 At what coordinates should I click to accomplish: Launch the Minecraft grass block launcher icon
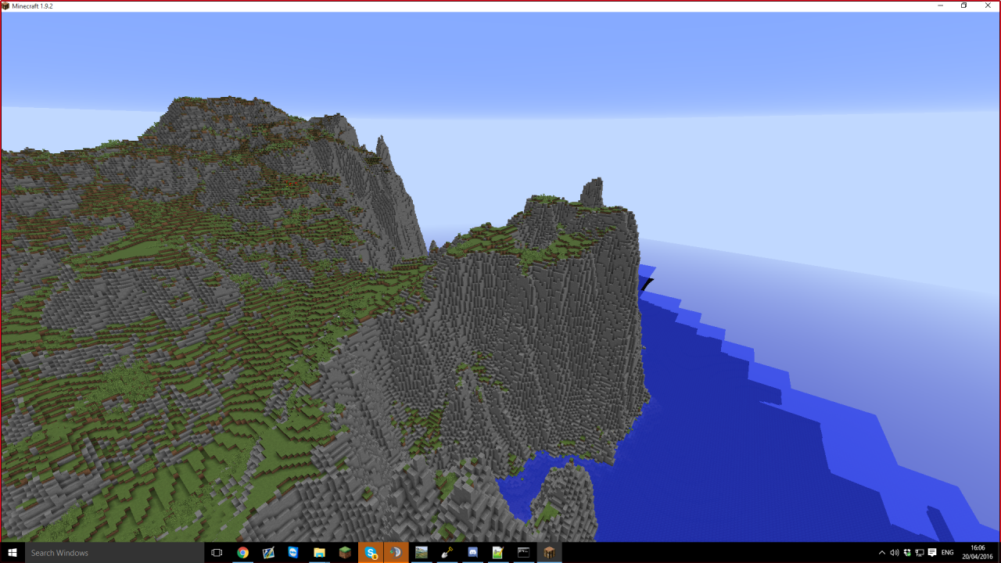point(346,553)
